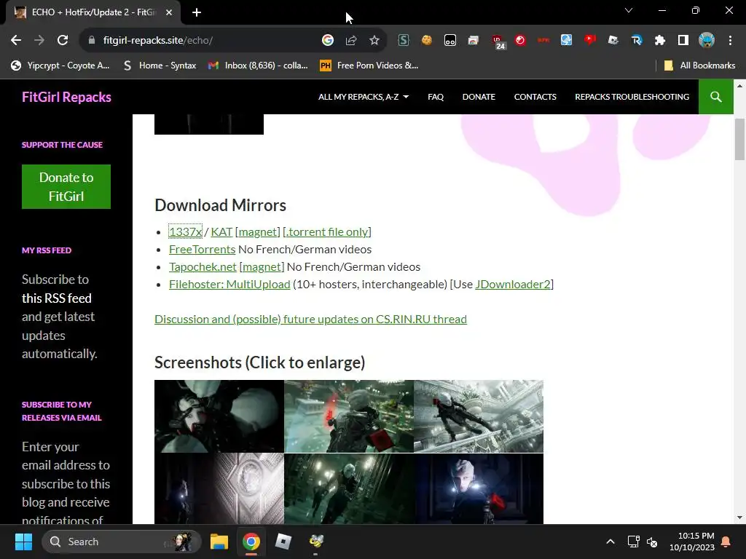Viewport: 746px width, 559px height.
Task: Open the notification bell in taskbar
Action: point(726,542)
